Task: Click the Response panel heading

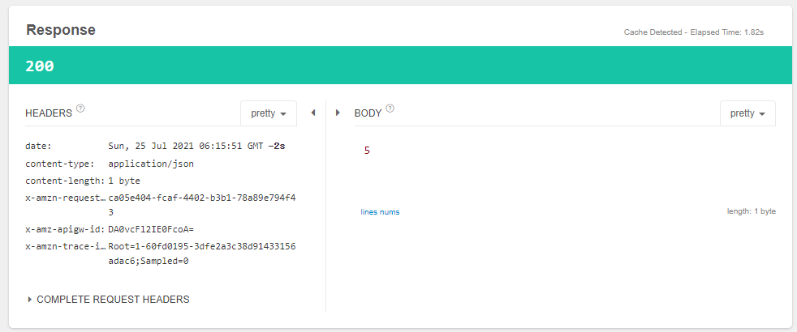Action: 61,30
